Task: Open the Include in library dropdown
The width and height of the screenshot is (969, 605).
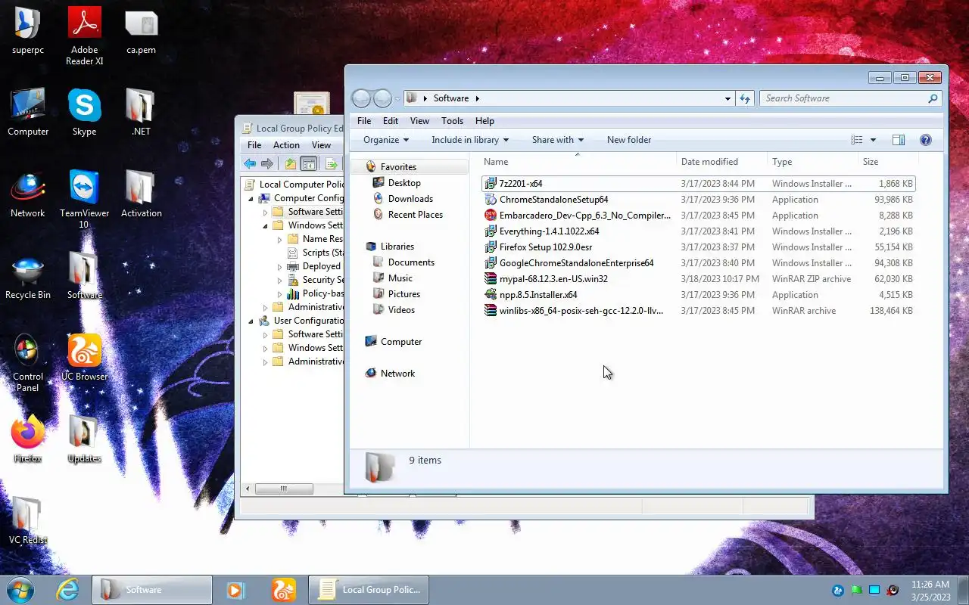Action: [470, 140]
